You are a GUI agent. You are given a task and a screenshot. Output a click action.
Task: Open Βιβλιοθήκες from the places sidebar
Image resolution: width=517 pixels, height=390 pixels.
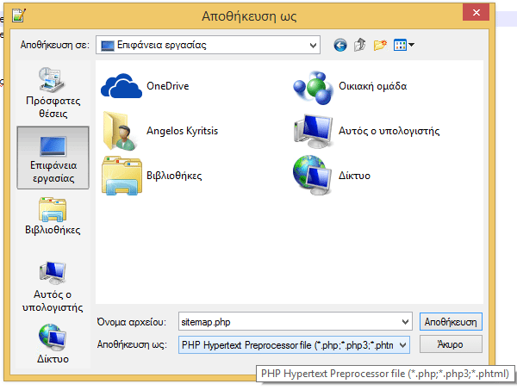(x=53, y=218)
